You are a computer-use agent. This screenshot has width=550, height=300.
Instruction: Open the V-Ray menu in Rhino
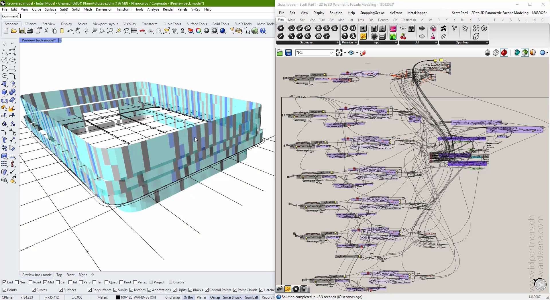tap(196, 9)
